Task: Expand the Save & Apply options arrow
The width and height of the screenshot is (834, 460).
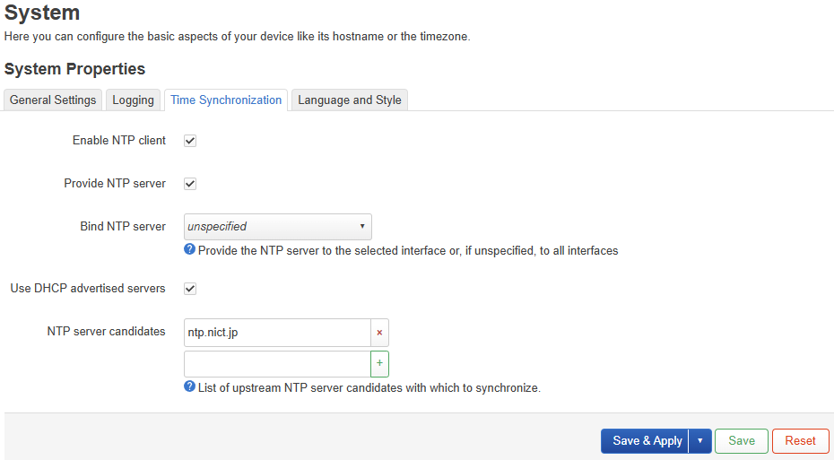Action: pos(700,441)
